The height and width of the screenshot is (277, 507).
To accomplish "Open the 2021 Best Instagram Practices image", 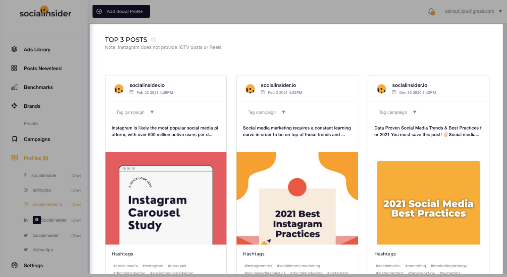I will pyautogui.click(x=297, y=198).
